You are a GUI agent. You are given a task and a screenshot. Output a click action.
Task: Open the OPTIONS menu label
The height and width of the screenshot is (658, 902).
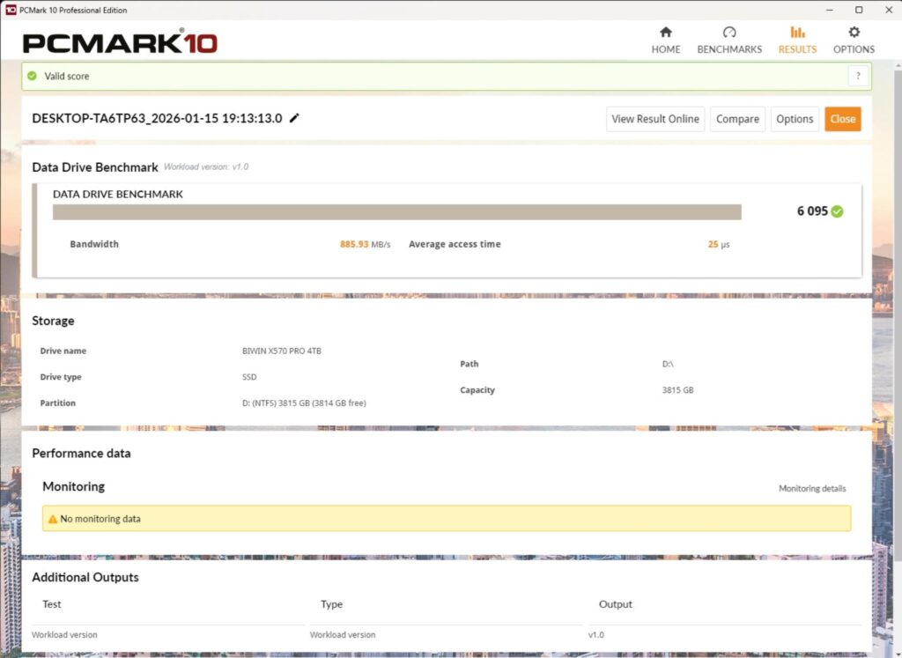(x=854, y=49)
